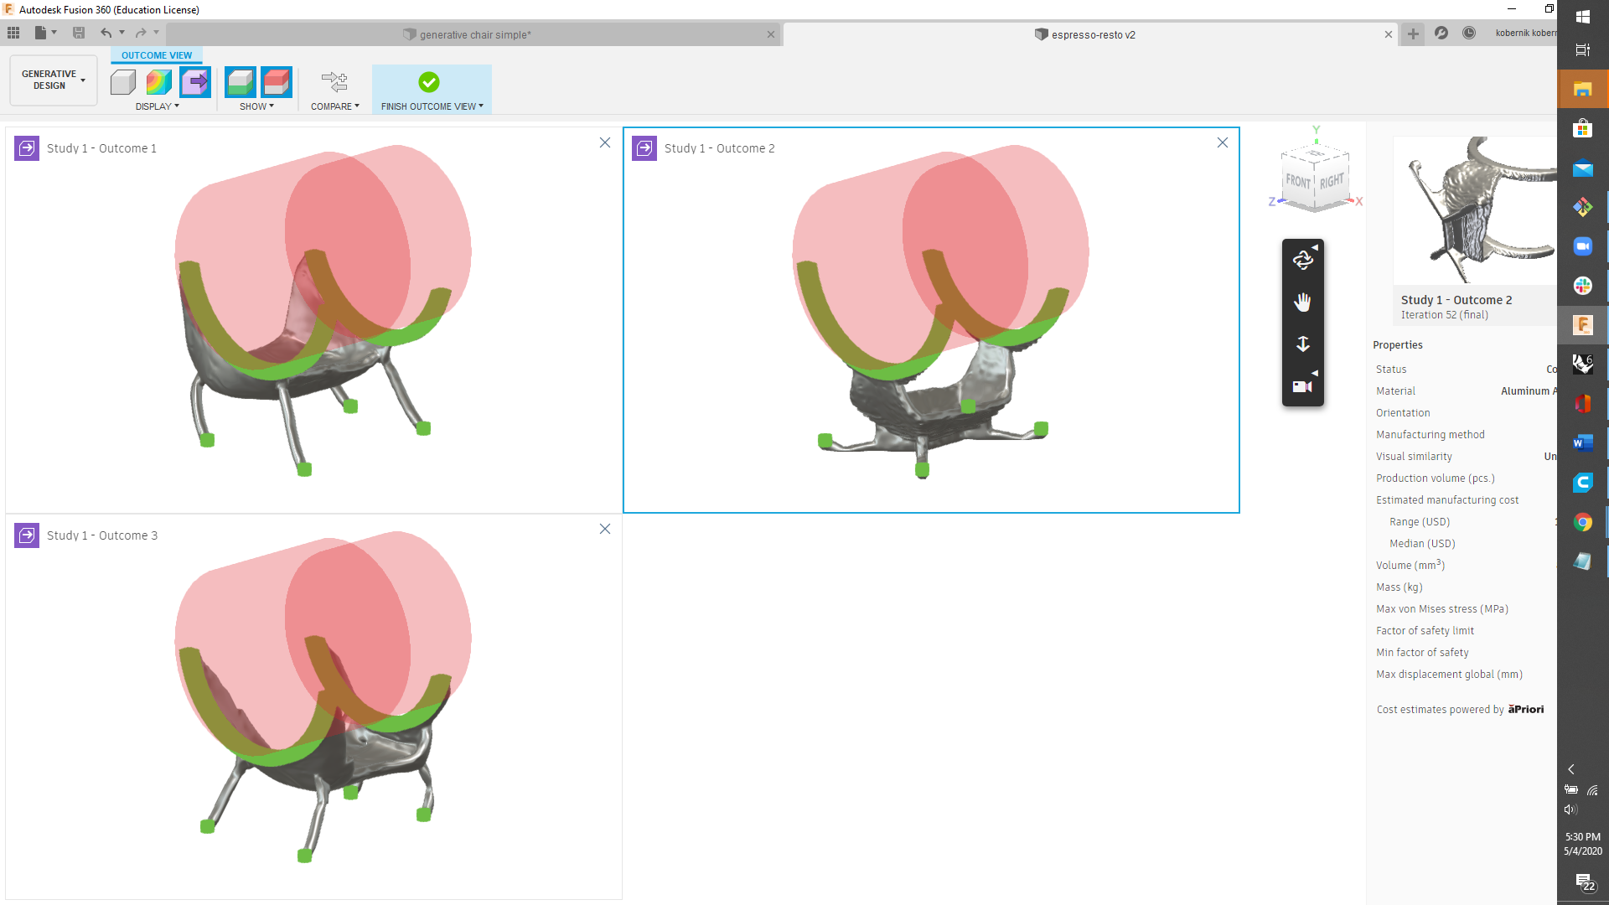Select the Orbit tool in the navigation bar

(1302, 260)
